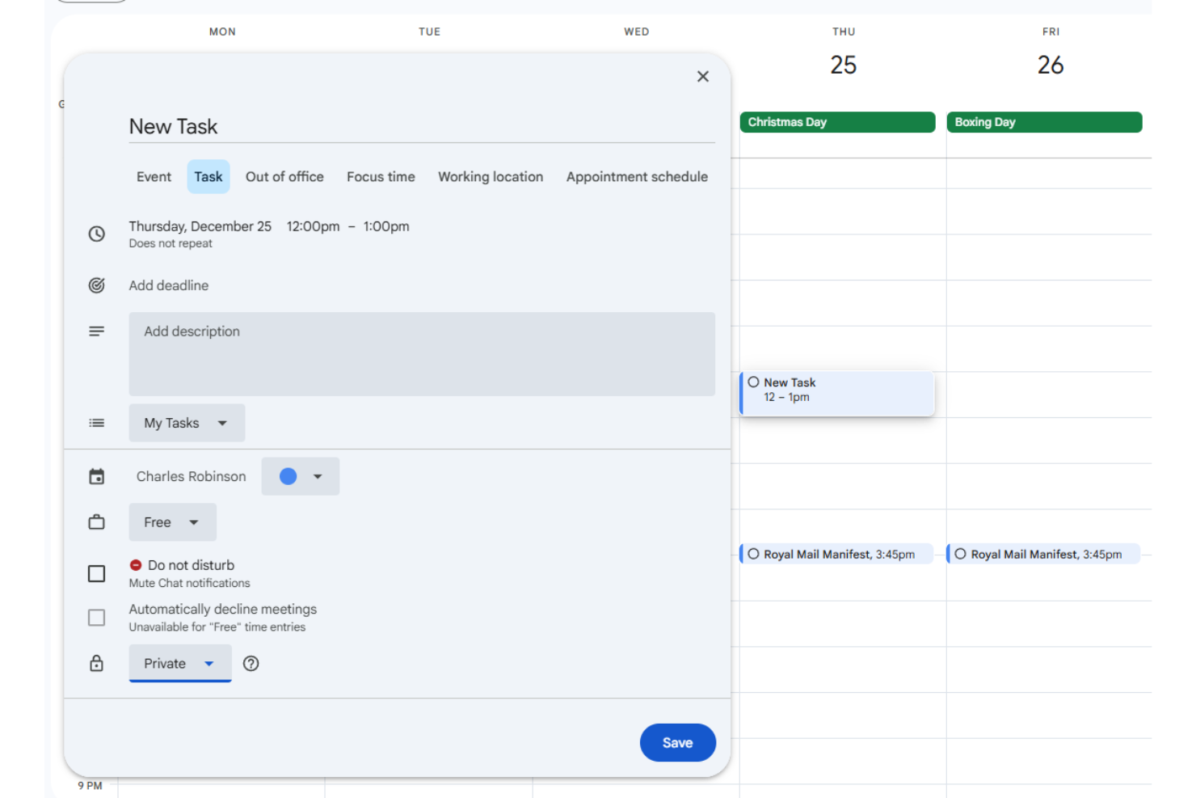Enable Automatically decline meetings
Image resolution: width=1196 pixels, height=798 pixels.
click(96, 617)
